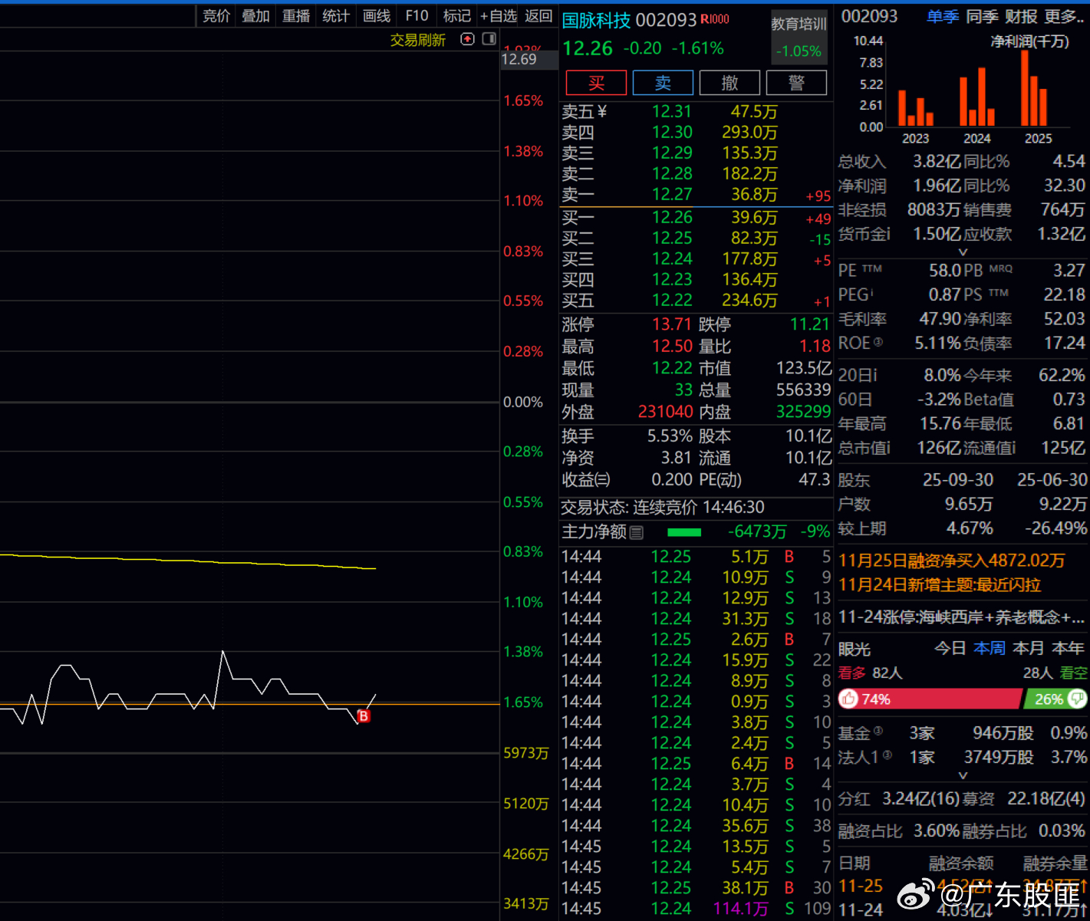Switch to the 同季 tab
This screenshot has height=921, width=1090.
coord(983,16)
